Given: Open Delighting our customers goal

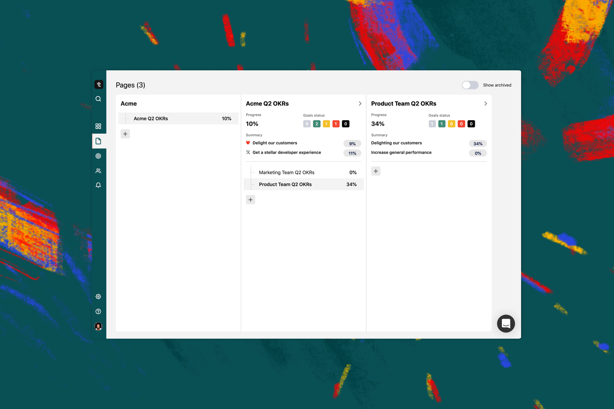Looking at the screenshot, I should coord(396,143).
